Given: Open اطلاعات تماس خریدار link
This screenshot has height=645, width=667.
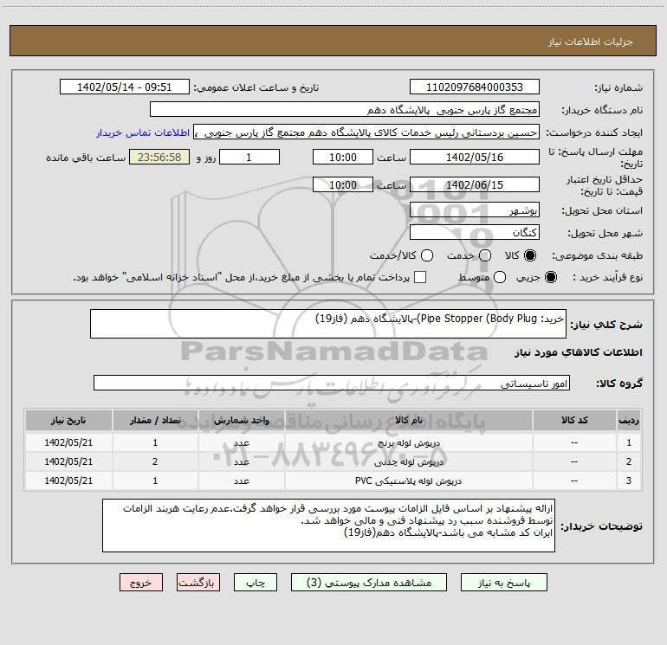Looking at the screenshot, I should pyautogui.click(x=143, y=132).
